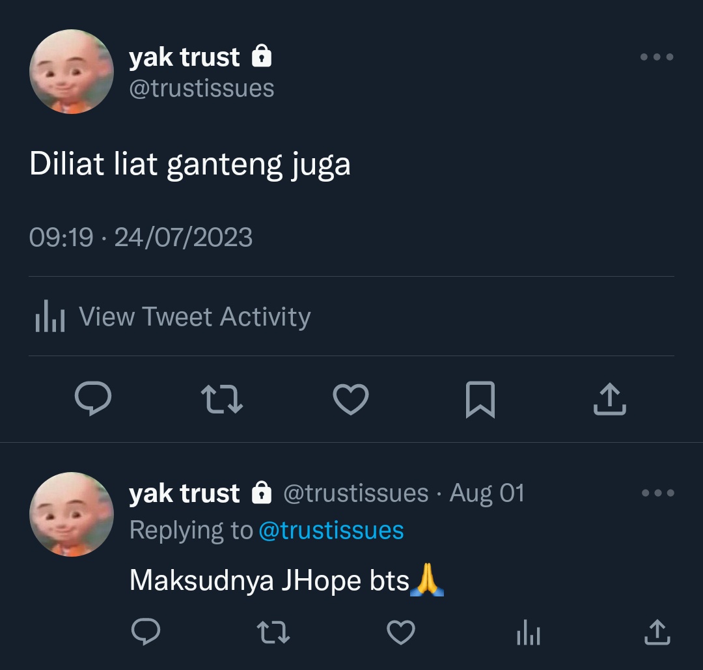This screenshot has width=703, height=670.
Task: Open main tweet author's profile picture
Action: 72,72
